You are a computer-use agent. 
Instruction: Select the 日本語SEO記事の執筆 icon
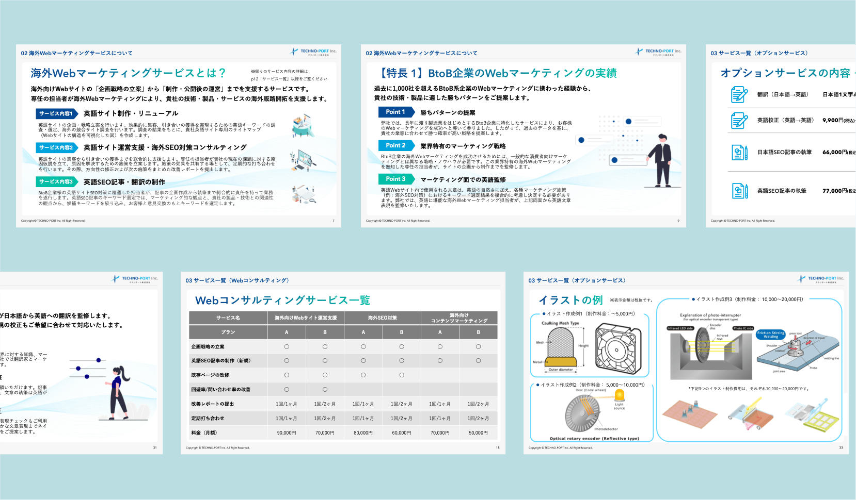pos(739,153)
